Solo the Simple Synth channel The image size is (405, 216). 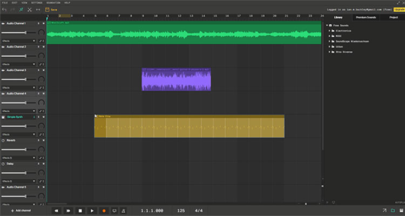(38, 117)
